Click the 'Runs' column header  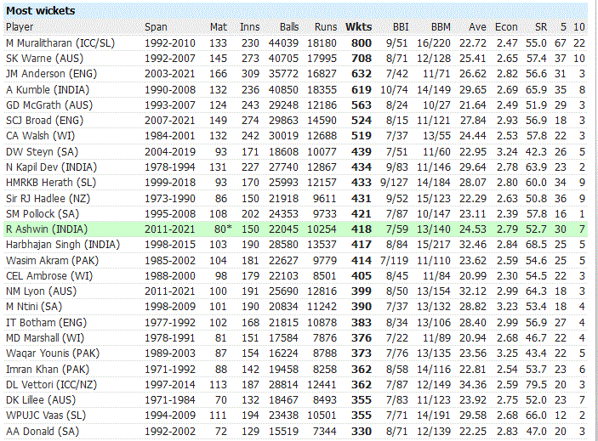pyautogui.click(x=326, y=27)
